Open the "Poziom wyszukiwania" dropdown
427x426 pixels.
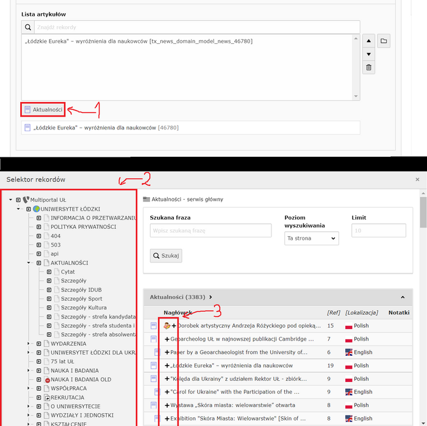click(311, 239)
